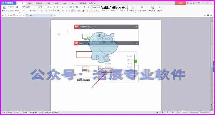Click the help question mark icon
The width and height of the screenshot is (215, 115).
[193, 3]
